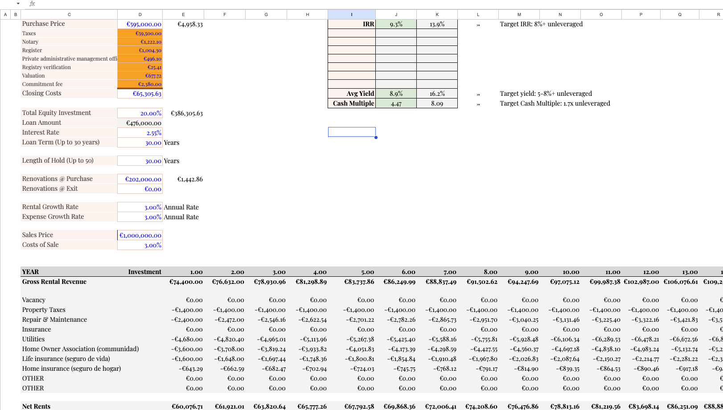Click Net Rents row label
The height and width of the screenshot is (410, 723).
pos(37,406)
